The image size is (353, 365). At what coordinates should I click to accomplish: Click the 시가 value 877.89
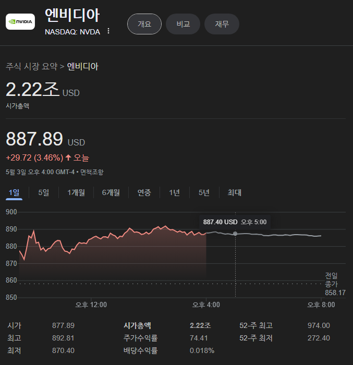pyautogui.click(x=63, y=325)
